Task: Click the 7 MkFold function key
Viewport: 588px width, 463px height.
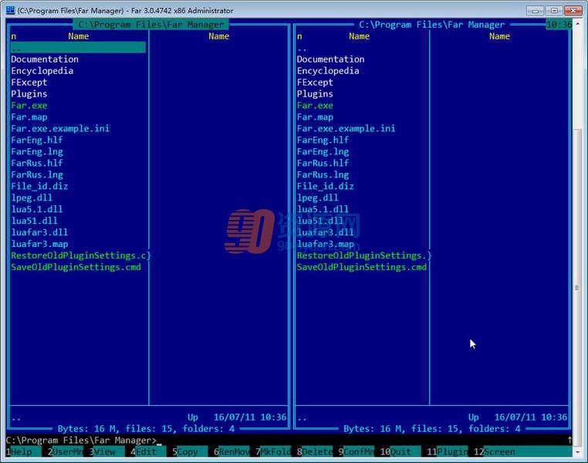Action: [x=273, y=451]
